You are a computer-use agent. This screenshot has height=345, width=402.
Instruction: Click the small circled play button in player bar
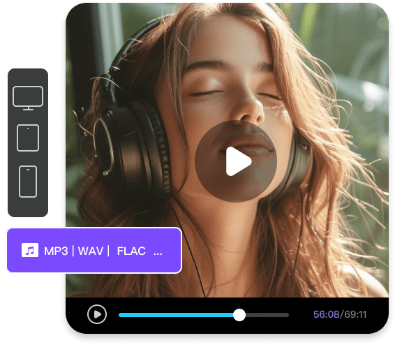tap(97, 314)
